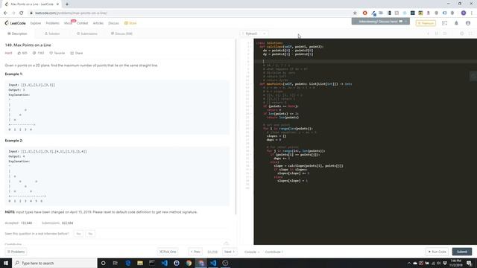Open the first Visual Studio Code taskbar icon
Image resolution: width=477 pixels, height=268 pixels.
click(x=164, y=263)
